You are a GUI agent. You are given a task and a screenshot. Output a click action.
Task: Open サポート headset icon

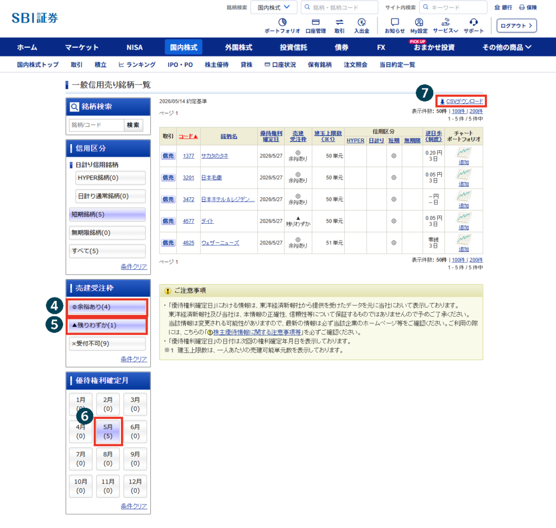(x=473, y=22)
